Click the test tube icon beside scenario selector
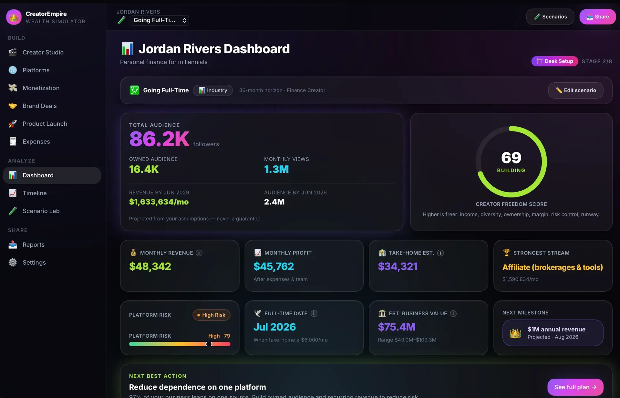 (121, 20)
